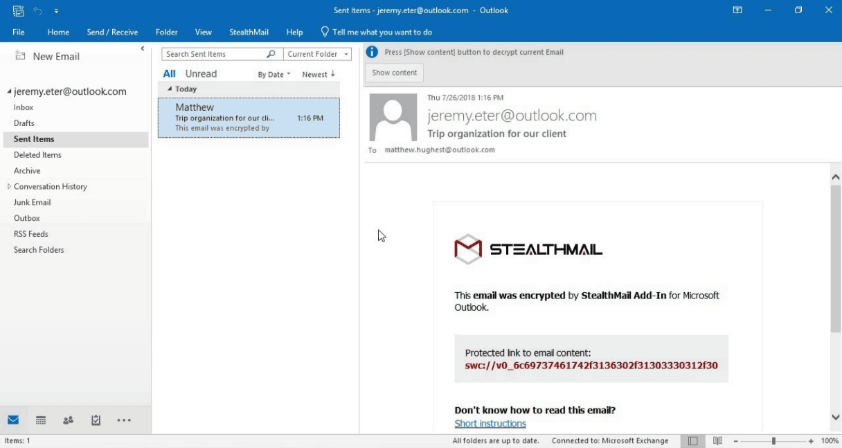
Task: Switch to the StealthMail tab
Action: coord(249,32)
